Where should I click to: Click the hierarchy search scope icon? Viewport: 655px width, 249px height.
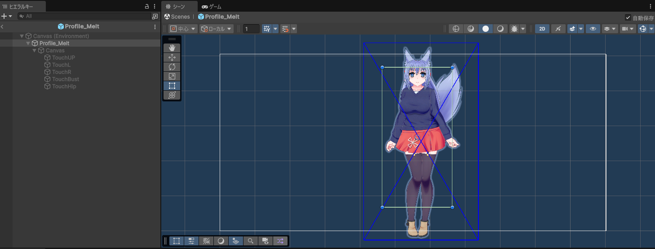(155, 16)
